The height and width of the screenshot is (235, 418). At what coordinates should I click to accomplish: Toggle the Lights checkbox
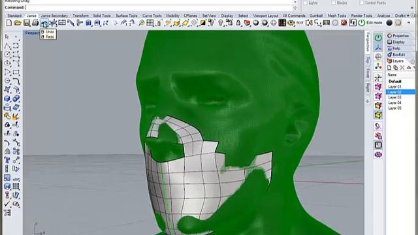[306, 3]
